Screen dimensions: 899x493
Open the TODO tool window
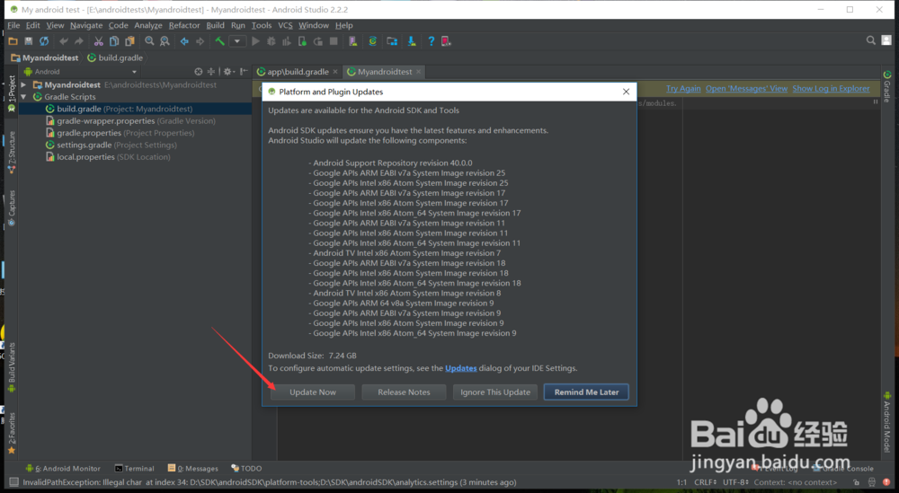pyautogui.click(x=246, y=469)
